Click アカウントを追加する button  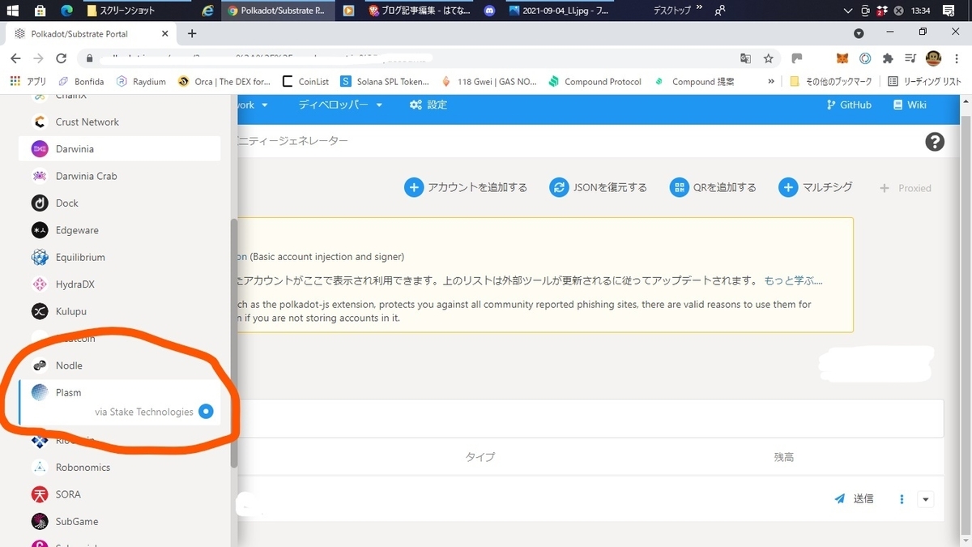point(466,187)
